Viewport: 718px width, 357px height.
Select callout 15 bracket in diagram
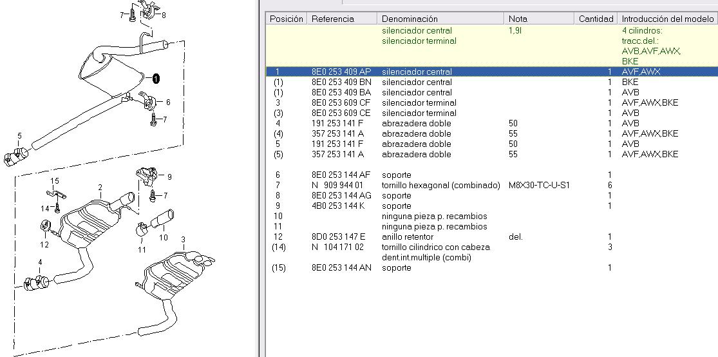pyautogui.click(x=55, y=181)
